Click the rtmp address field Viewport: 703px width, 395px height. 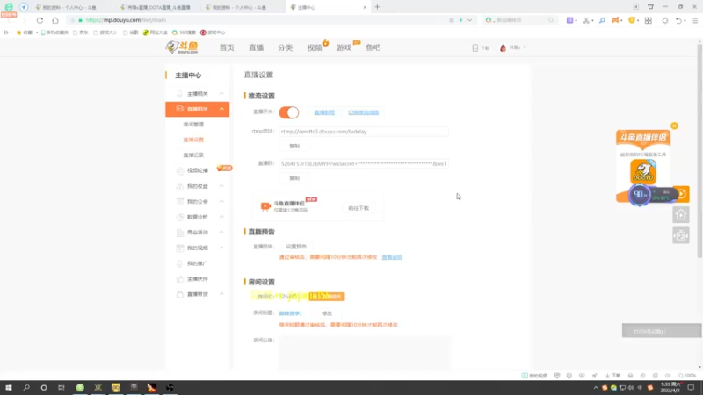click(x=363, y=131)
